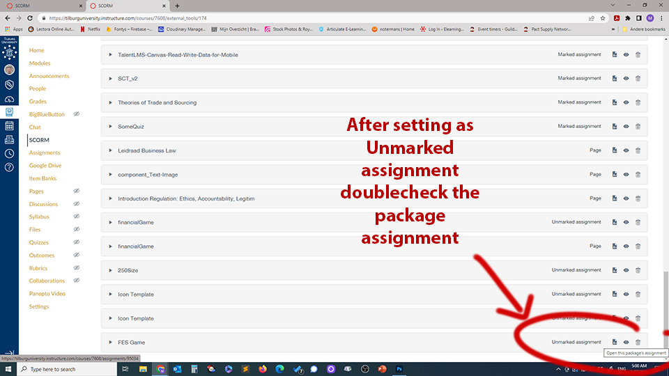669x376 pixels.
Task: Open Canvas Courses icon in global navigation
Action: coord(9,112)
